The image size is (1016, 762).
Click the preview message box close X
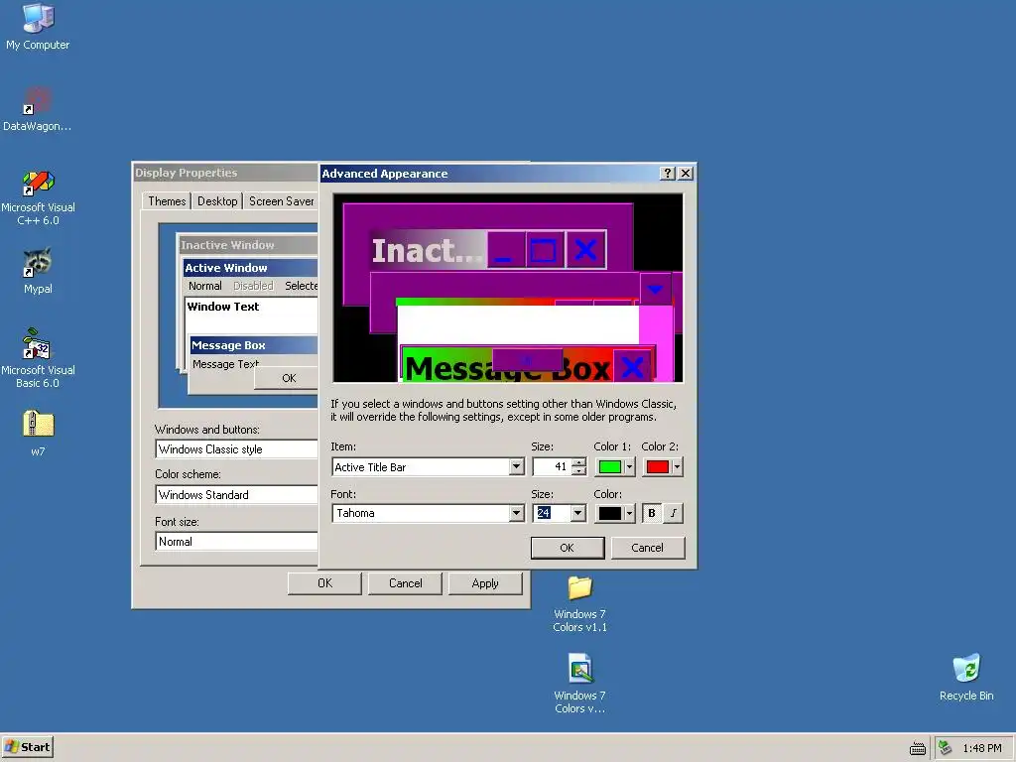632,366
